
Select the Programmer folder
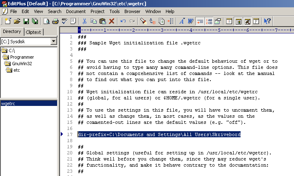click(18, 57)
